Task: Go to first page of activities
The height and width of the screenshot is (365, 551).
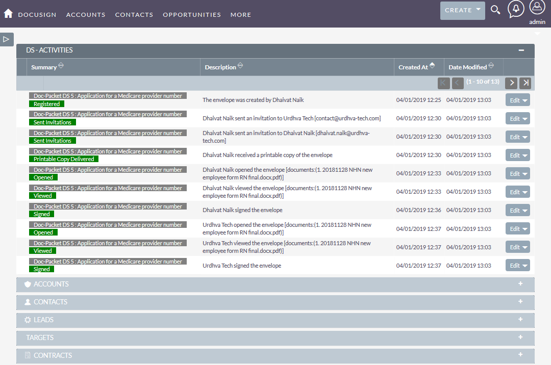Action: [x=443, y=83]
